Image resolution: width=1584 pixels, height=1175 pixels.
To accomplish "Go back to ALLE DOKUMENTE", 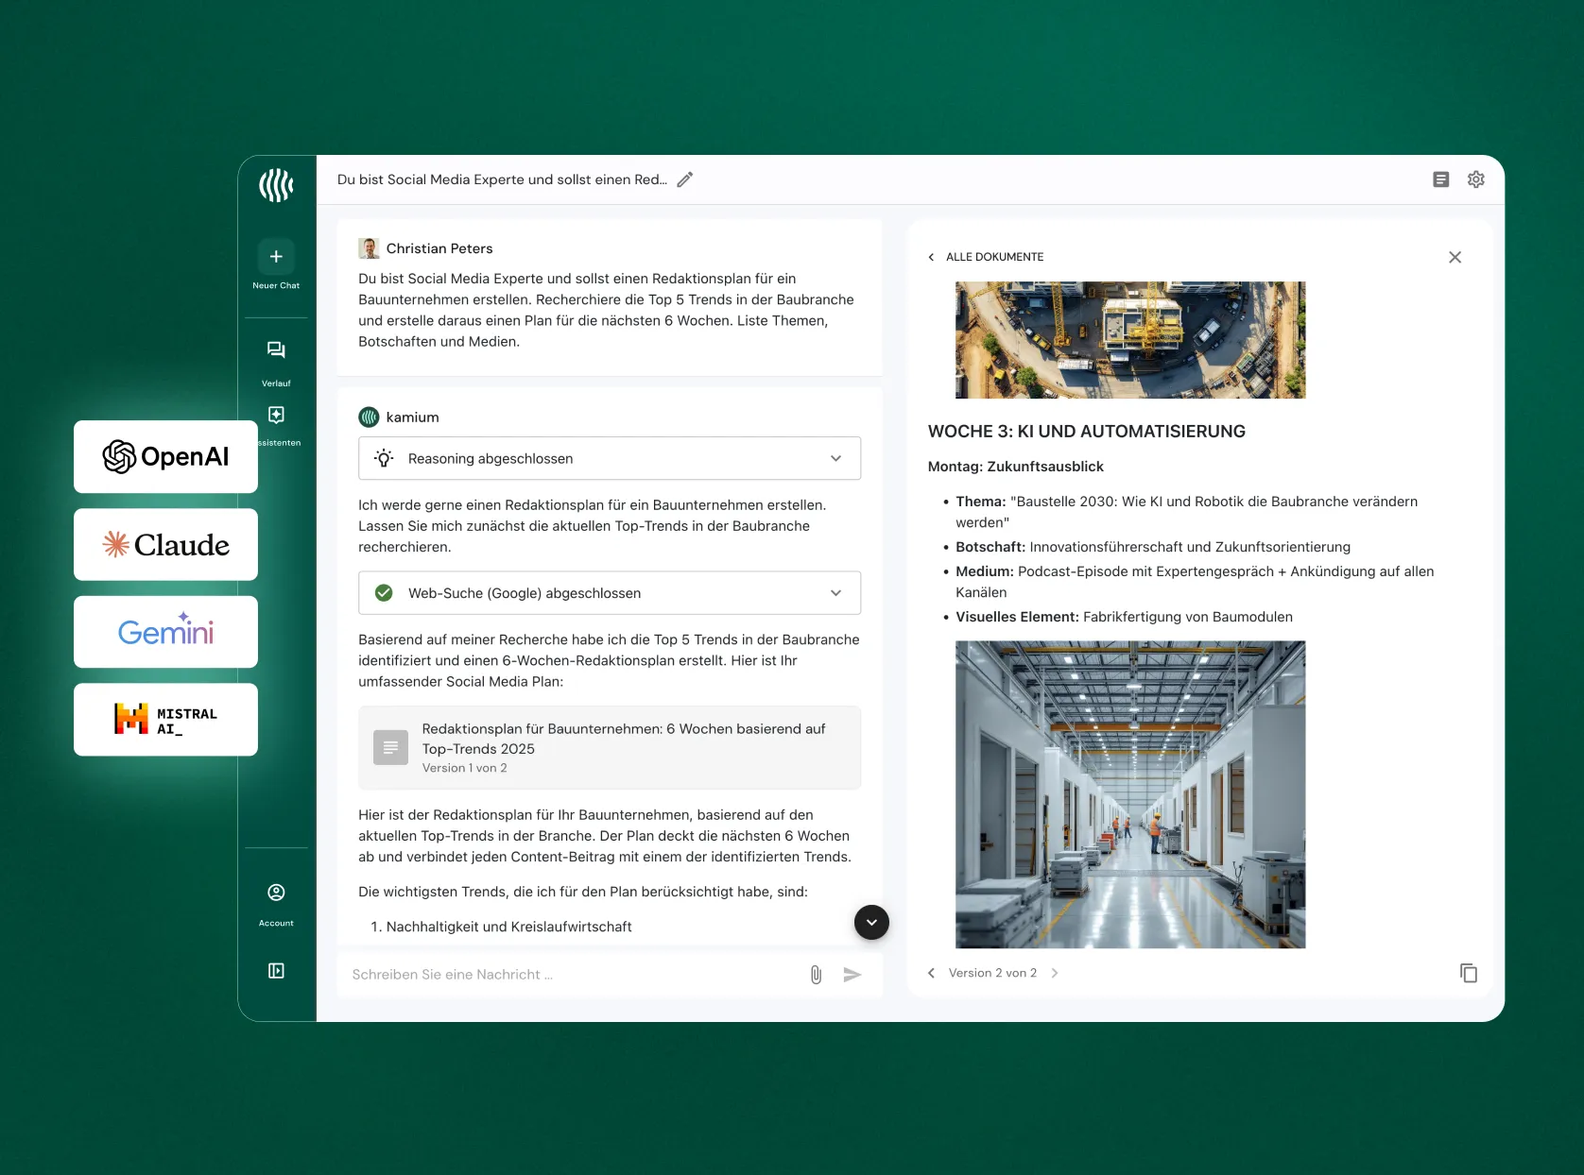I will 986,257.
